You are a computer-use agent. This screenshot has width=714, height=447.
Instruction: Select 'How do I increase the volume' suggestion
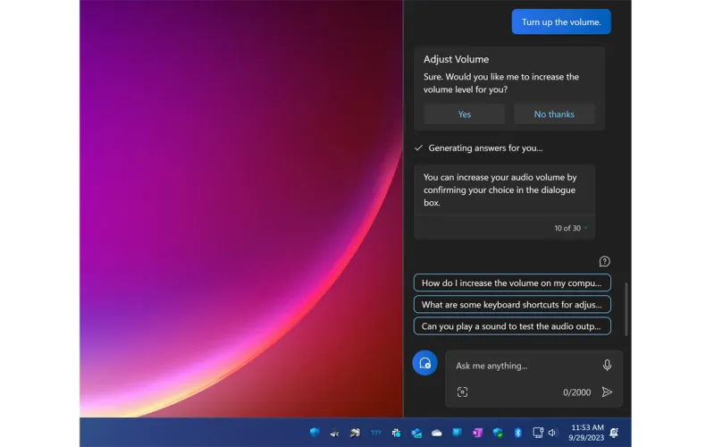(x=512, y=283)
